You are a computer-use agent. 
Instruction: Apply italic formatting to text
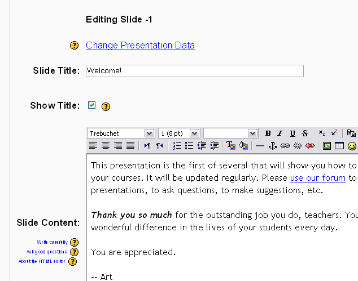click(280, 133)
